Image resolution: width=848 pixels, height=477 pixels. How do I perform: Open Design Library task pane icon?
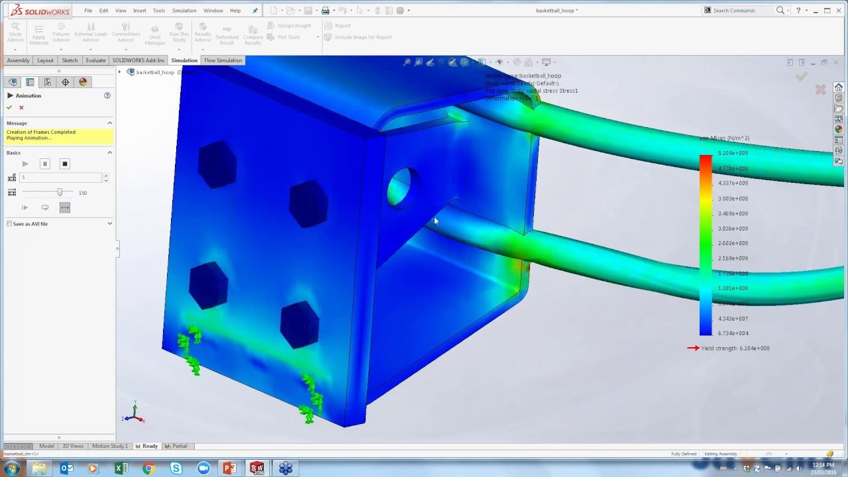(x=839, y=97)
